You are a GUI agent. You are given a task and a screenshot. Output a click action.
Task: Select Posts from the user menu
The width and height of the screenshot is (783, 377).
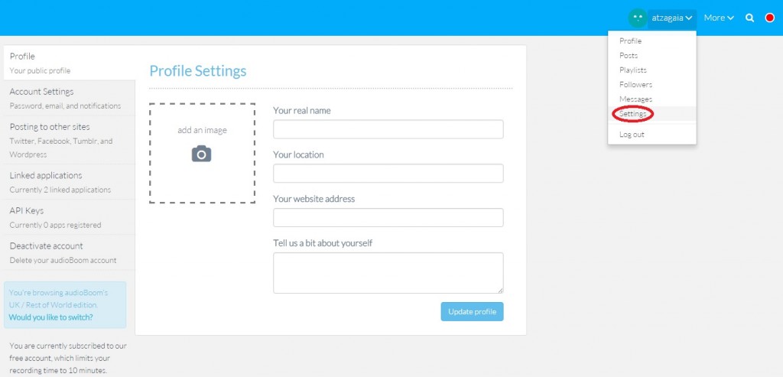629,56
